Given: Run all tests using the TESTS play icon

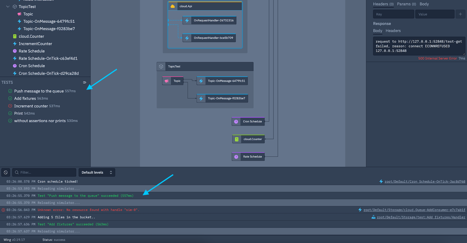Looking at the screenshot, I should tap(85, 82).
